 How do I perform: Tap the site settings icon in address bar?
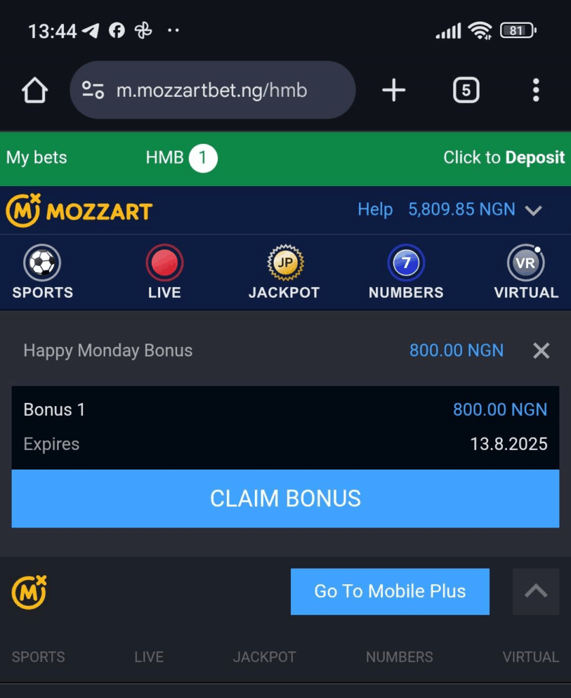93,91
